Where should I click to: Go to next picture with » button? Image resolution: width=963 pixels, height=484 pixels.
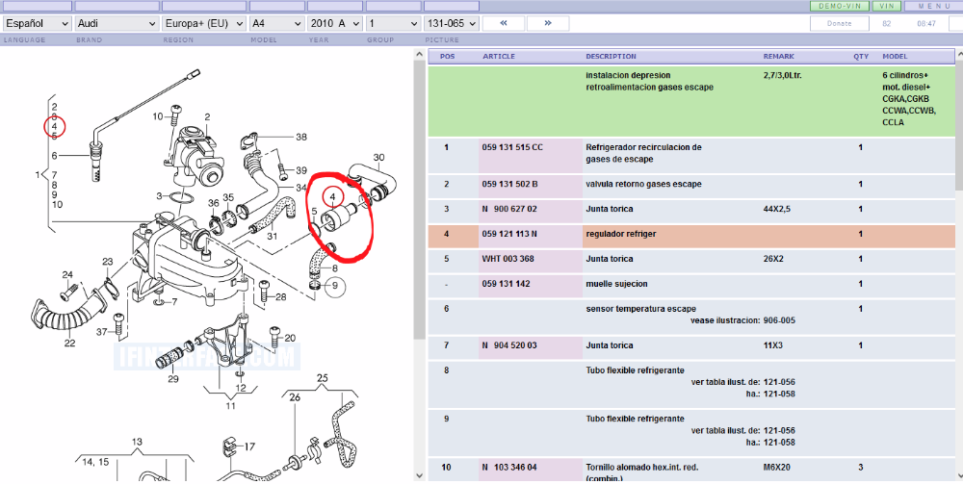pos(548,23)
